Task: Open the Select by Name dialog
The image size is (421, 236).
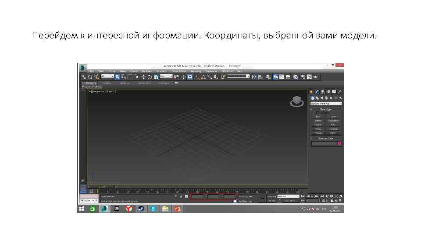Action: click(124, 77)
